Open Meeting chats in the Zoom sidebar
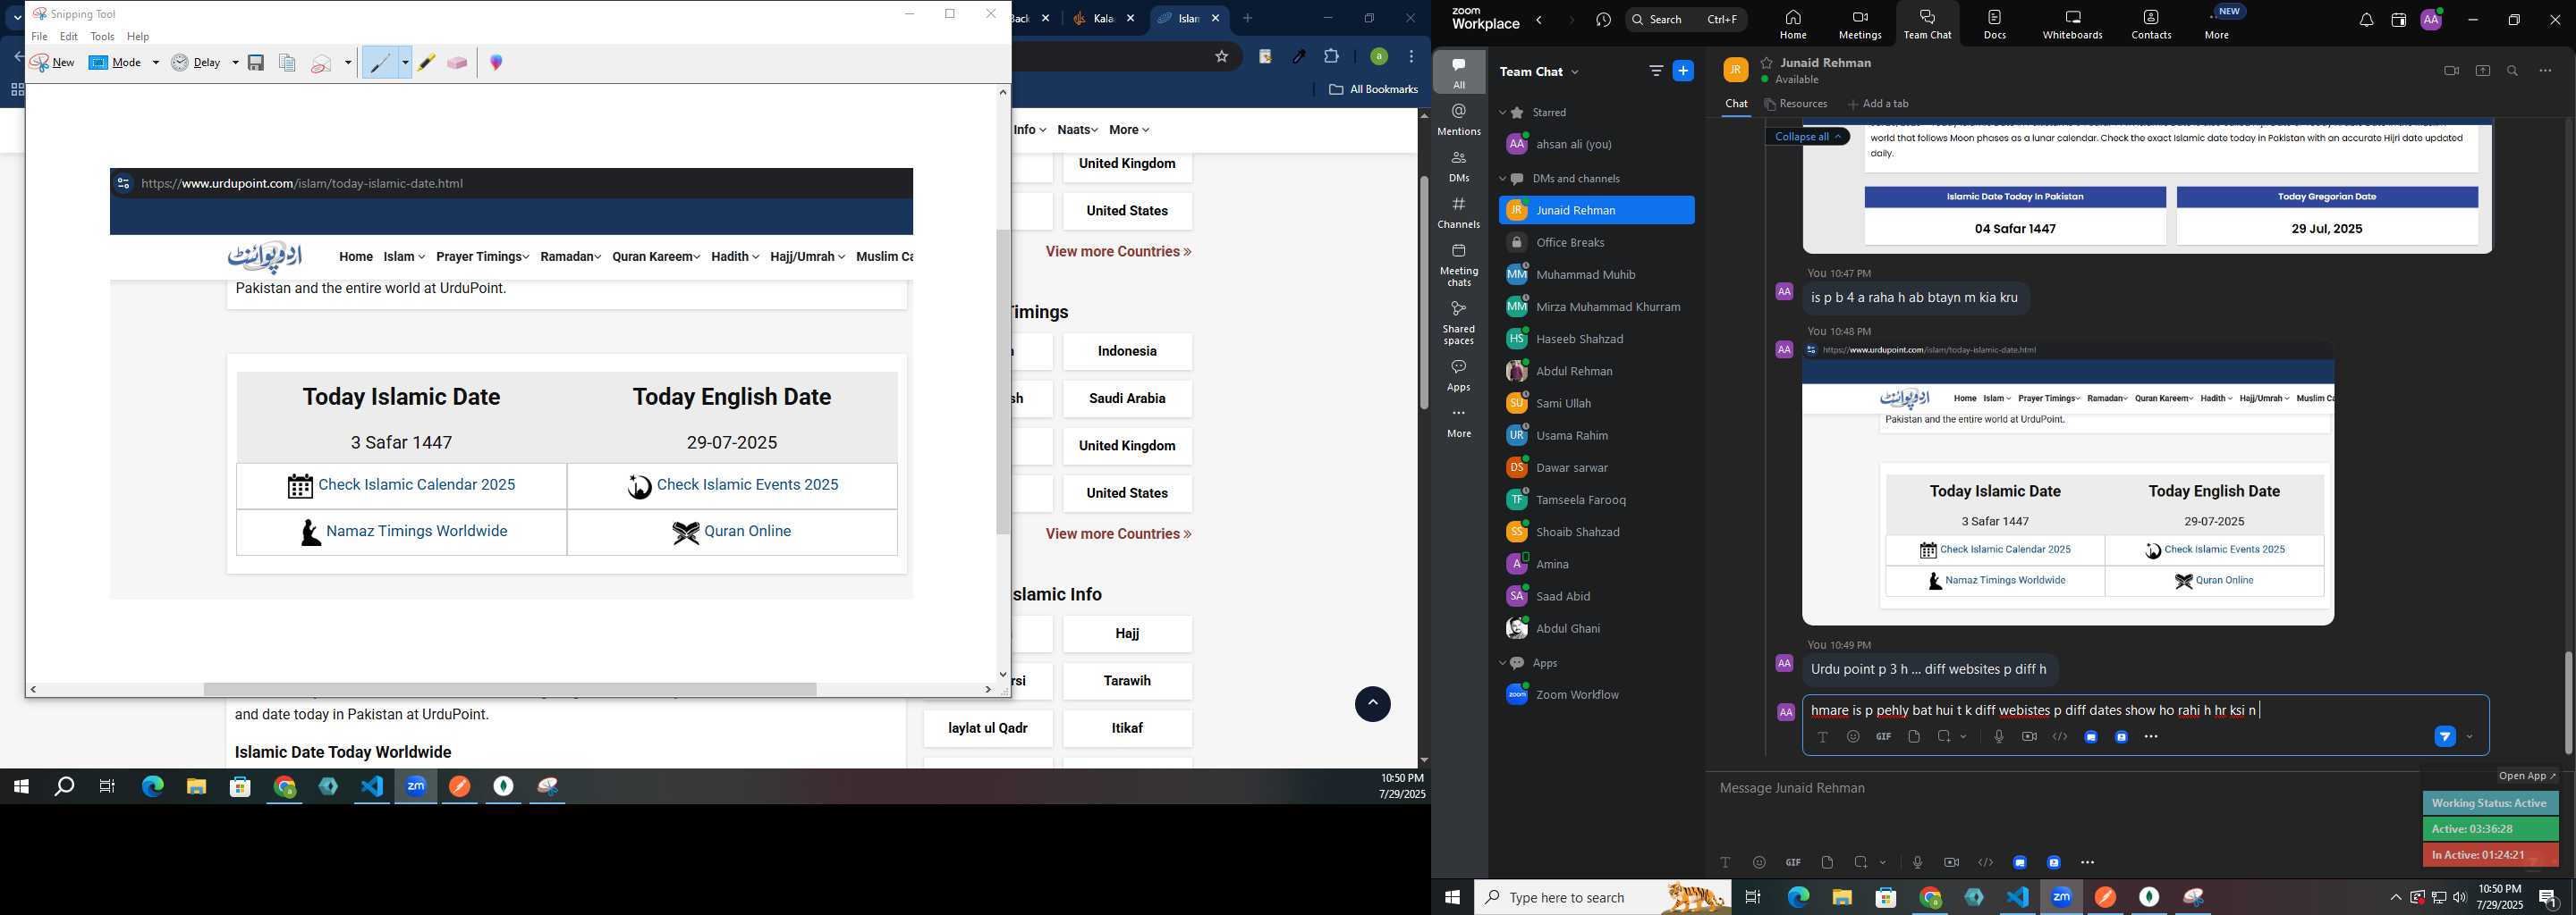This screenshot has height=915, width=2576. pos(1459,264)
